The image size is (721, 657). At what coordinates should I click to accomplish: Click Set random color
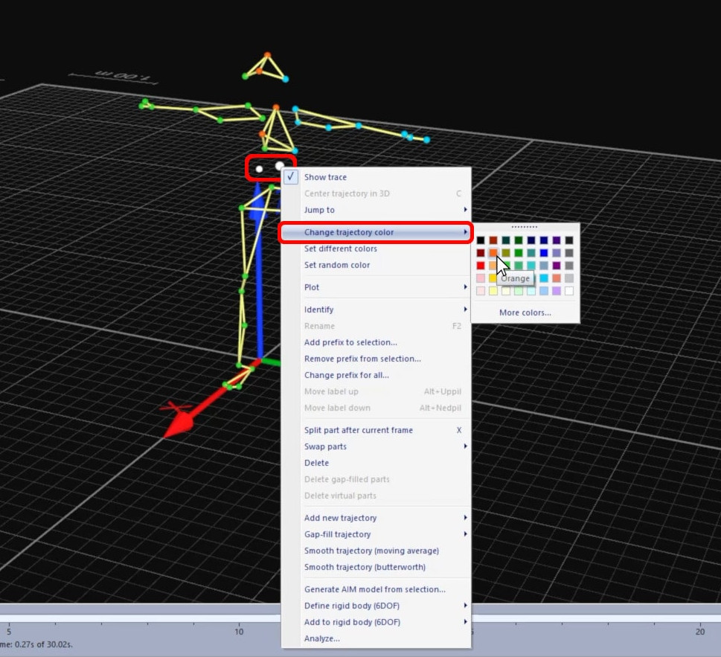(x=336, y=265)
